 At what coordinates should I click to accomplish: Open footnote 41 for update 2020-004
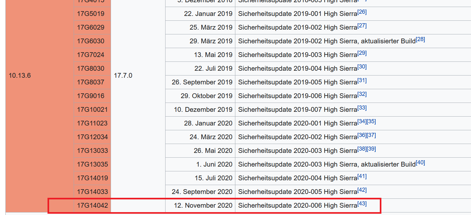tap(362, 176)
